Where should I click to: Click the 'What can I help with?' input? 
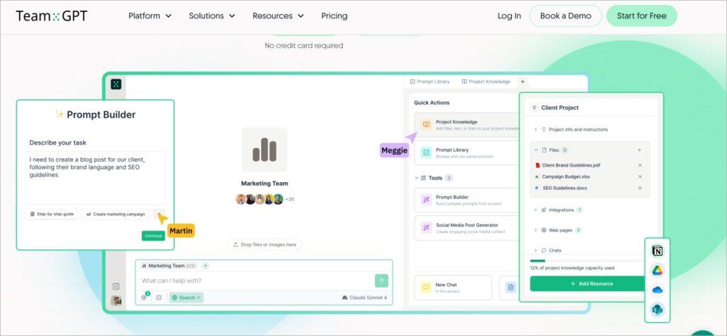(256, 281)
